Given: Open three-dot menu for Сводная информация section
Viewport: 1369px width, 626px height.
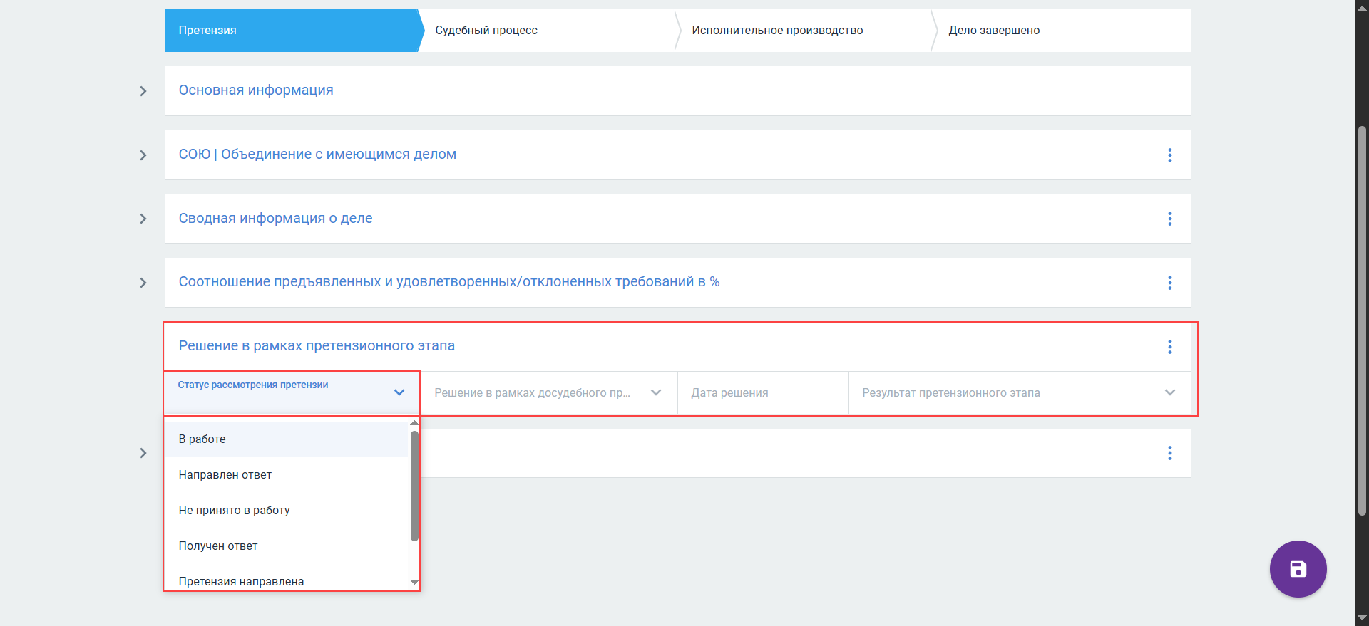Looking at the screenshot, I should tap(1170, 219).
